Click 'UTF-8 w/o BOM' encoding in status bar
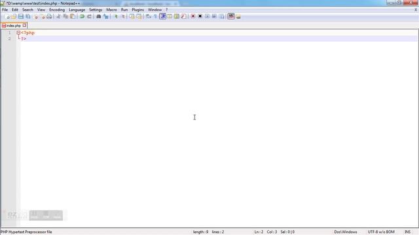 (381, 232)
